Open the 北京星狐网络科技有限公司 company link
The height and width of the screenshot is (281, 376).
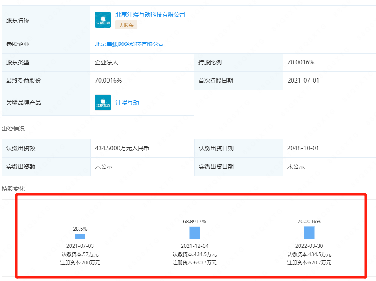[130, 44]
